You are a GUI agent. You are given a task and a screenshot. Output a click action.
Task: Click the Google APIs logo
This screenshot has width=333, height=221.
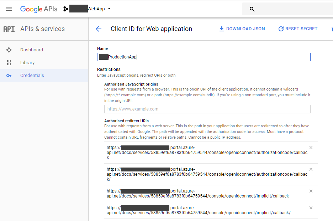pyautogui.click(x=39, y=9)
